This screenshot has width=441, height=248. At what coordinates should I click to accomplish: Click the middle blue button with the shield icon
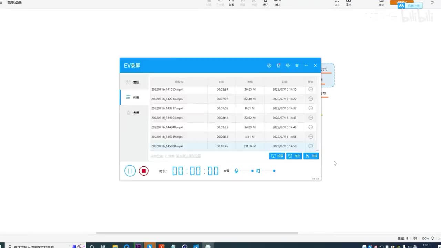(294, 156)
